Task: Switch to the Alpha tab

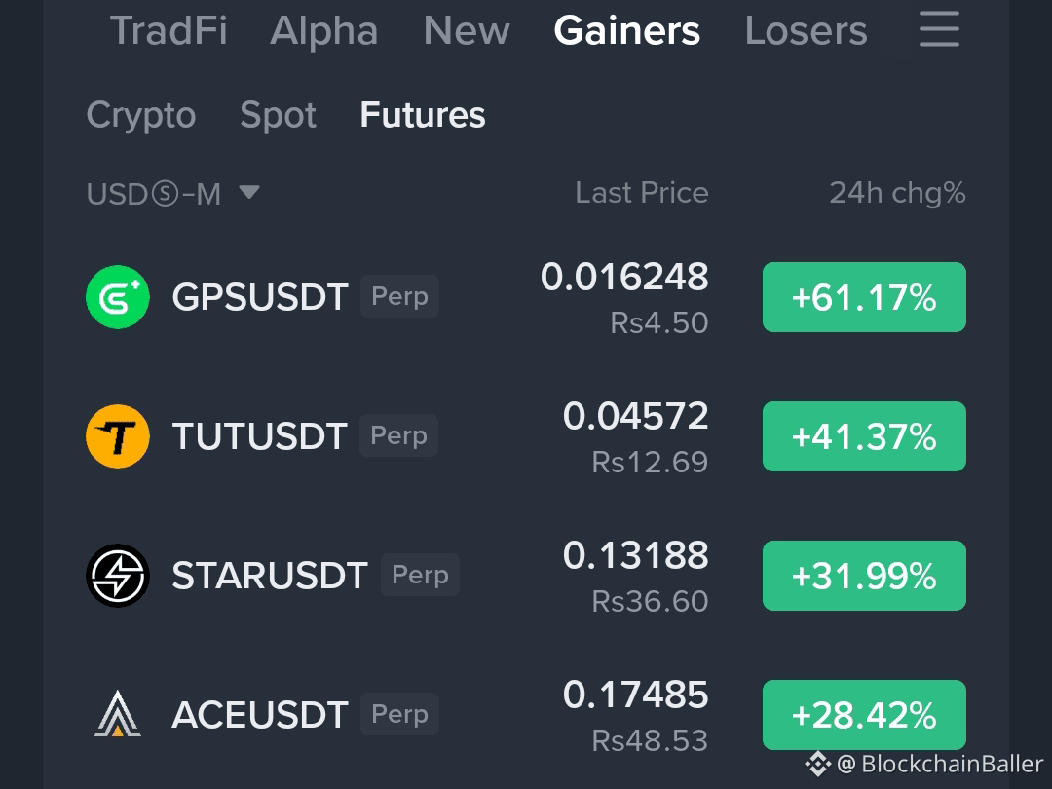Action: pyautogui.click(x=324, y=30)
